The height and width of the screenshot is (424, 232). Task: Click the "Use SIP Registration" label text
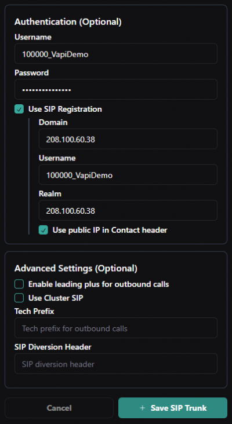(65, 109)
